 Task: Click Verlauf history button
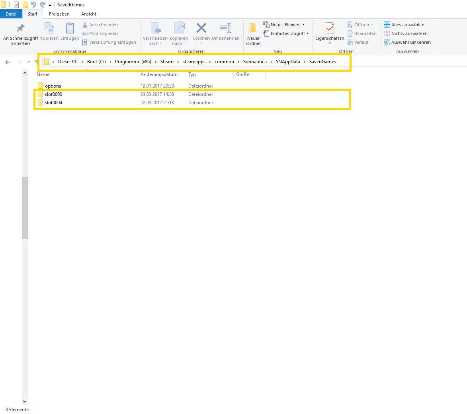click(358, 42)
